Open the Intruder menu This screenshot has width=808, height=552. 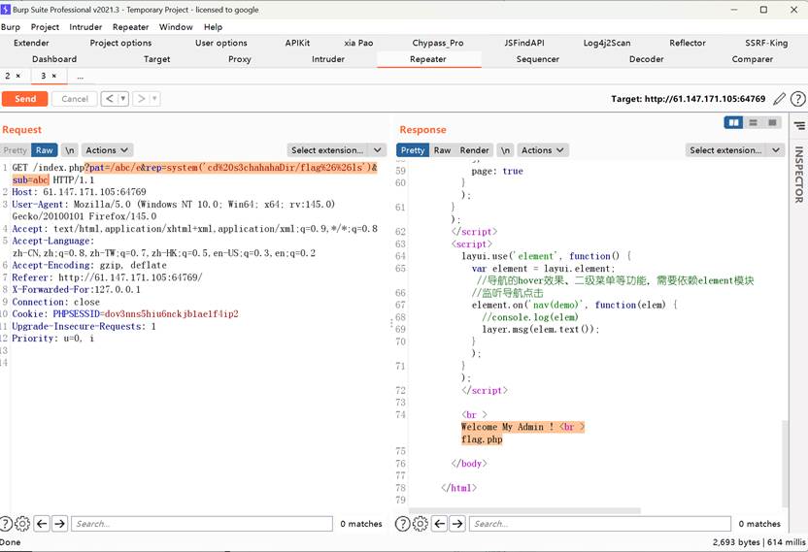click(x=85, y=27)
